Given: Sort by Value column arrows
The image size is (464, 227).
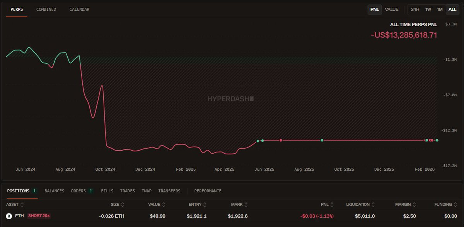Looking at the screenshot, I should [164, 205].
